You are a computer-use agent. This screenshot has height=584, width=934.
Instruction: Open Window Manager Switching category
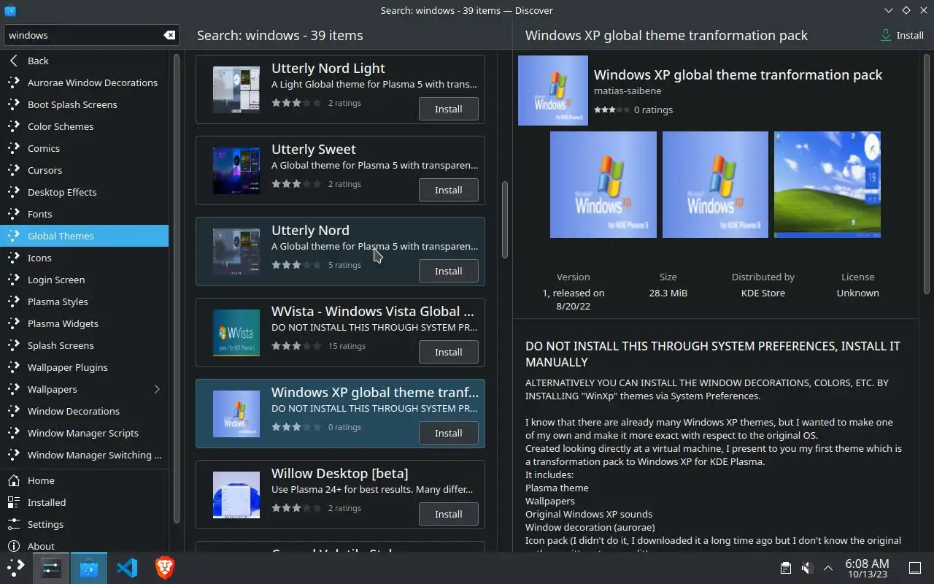[x=84, y=455]
